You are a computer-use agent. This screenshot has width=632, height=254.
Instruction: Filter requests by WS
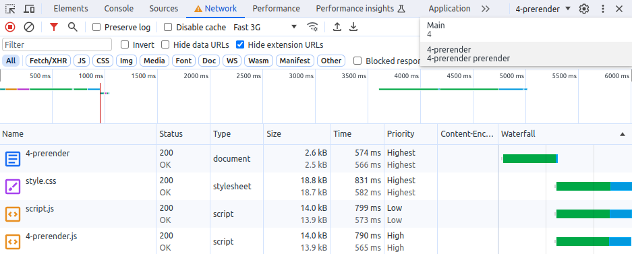pyautogui.click(x=232, y=61)
